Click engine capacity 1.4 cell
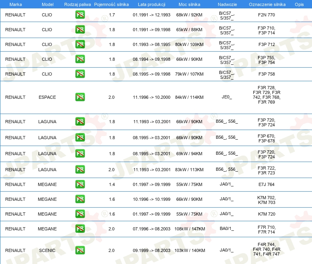Viewport: 312px width, 264px height. (112, 184)
